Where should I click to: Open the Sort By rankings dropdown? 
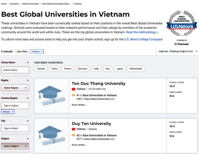pyautogui.click(x=178, y=51)
